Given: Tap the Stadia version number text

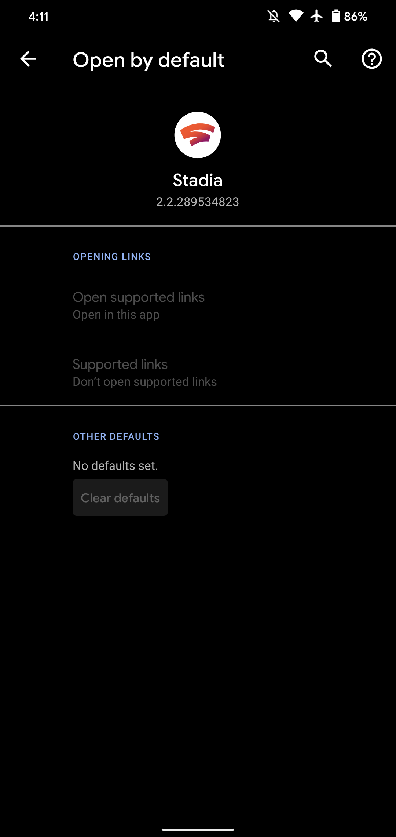Looking at the screenshot, I should click(x=198, y=202).
